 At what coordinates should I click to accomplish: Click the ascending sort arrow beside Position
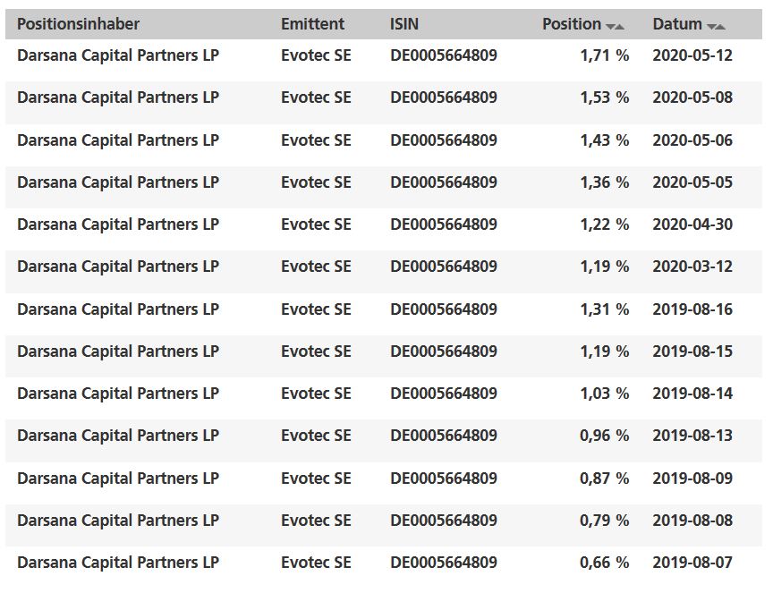click(620, 26)
